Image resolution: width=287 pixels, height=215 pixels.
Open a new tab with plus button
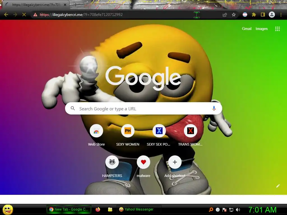[x=75, y=5]
